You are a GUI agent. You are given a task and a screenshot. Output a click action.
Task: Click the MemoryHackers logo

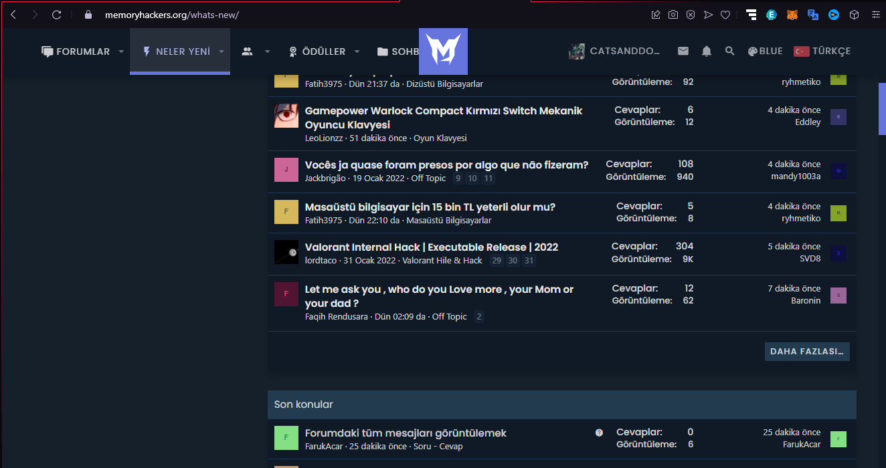coord(443,51)
